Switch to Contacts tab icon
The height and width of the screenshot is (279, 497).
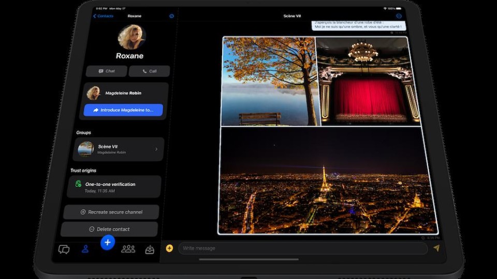(x=85, y=249)
